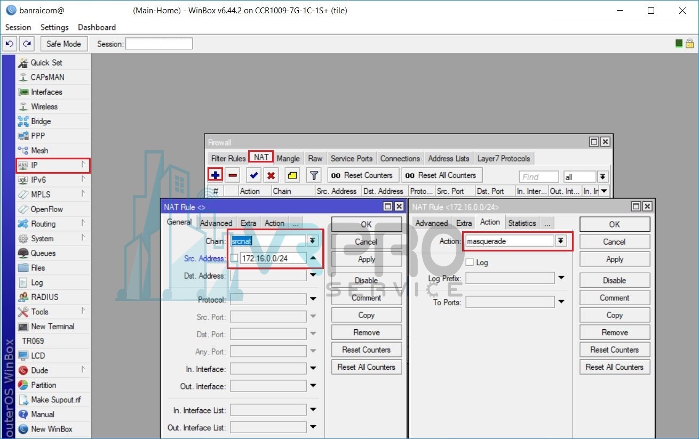Click Copy in NAT Rule <> window
Viewport: 699px width, 439px height.
pyautogui.click(x=367, y=315)
